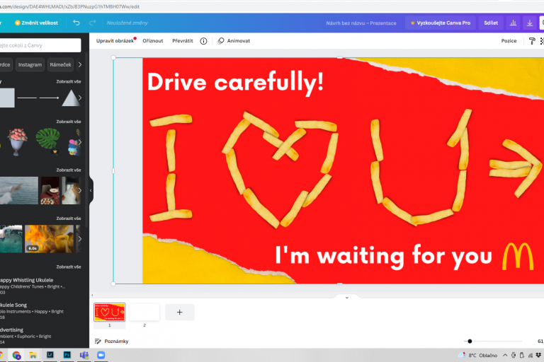The width and height of the screenshot is (544, 362).
Task: Select I'm waiting for you text
Action: pyautogui.click(x=383, y=257)
